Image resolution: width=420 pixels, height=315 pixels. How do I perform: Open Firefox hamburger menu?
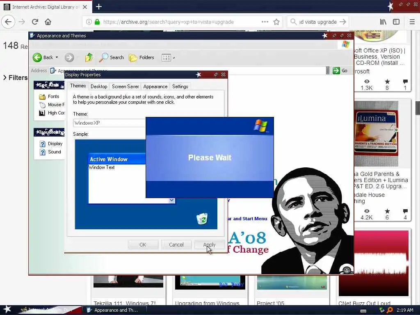[412, 22]
